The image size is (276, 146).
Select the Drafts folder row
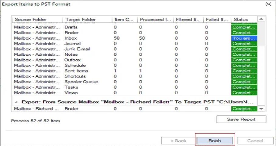tap(71, 27)
